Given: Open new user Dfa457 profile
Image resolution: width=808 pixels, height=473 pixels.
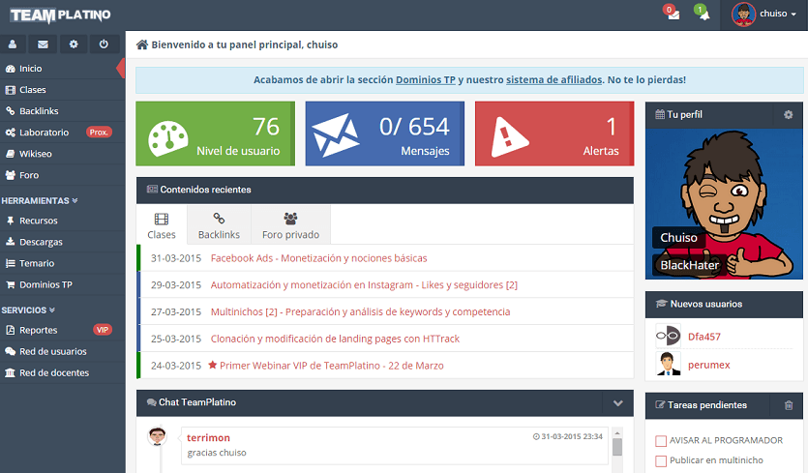Looking at the screenshot, I should [703, 337].
